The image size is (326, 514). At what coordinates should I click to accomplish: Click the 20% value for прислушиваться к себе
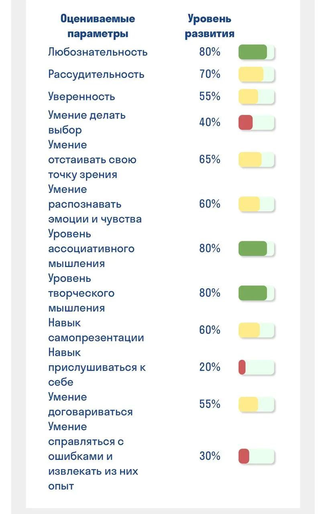coord(210,367)
